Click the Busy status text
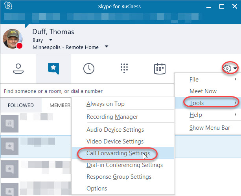 coord(38,40)
